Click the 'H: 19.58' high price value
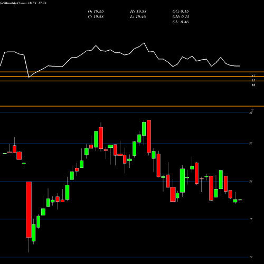264x264 pixels. coord(138,12)
